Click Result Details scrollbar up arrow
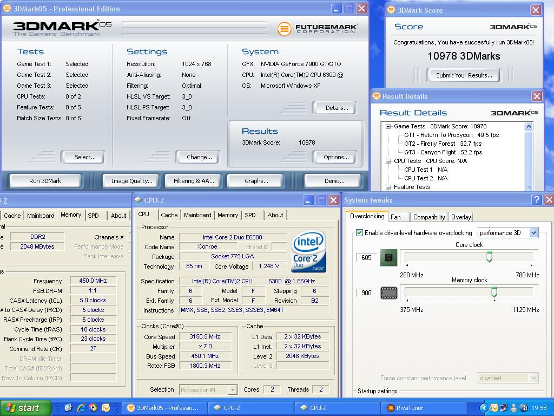Viewport: 554px width, 416px height. 529,126
